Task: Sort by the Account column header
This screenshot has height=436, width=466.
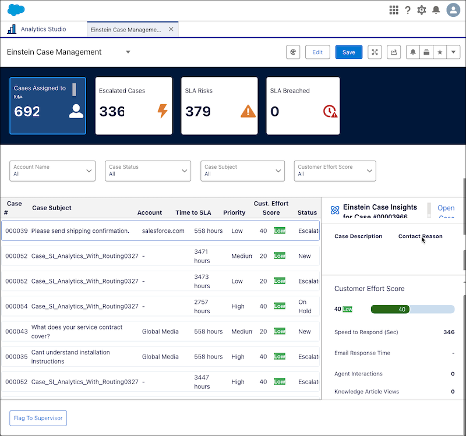Action: [x=150, y=212]
